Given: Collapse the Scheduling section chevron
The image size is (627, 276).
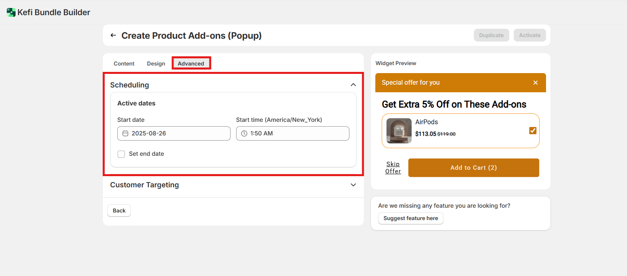Looking at the screenshot, I should (353, 85).
